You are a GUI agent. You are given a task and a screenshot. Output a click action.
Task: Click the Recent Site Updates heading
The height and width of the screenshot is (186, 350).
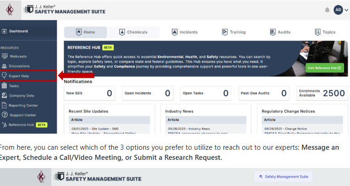(x=89, y=111)
